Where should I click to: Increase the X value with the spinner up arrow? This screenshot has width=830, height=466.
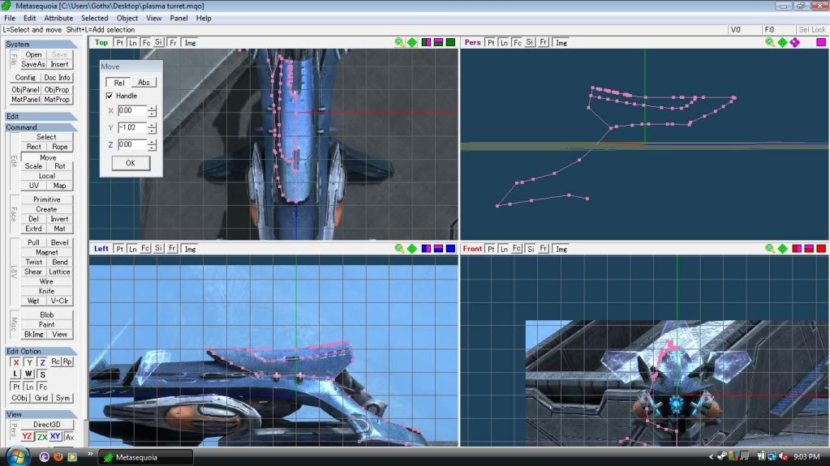click(x=152, y=108)
